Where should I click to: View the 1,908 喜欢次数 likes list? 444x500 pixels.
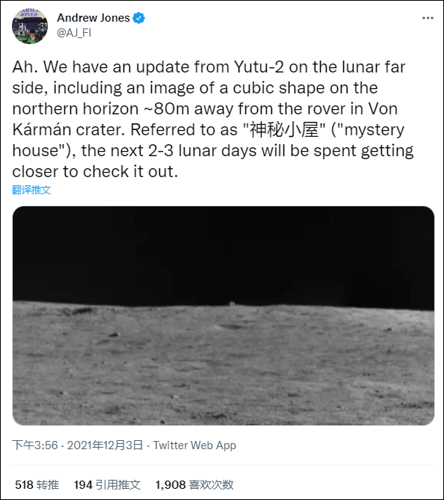pyautogui.click(x=194, y=485)
